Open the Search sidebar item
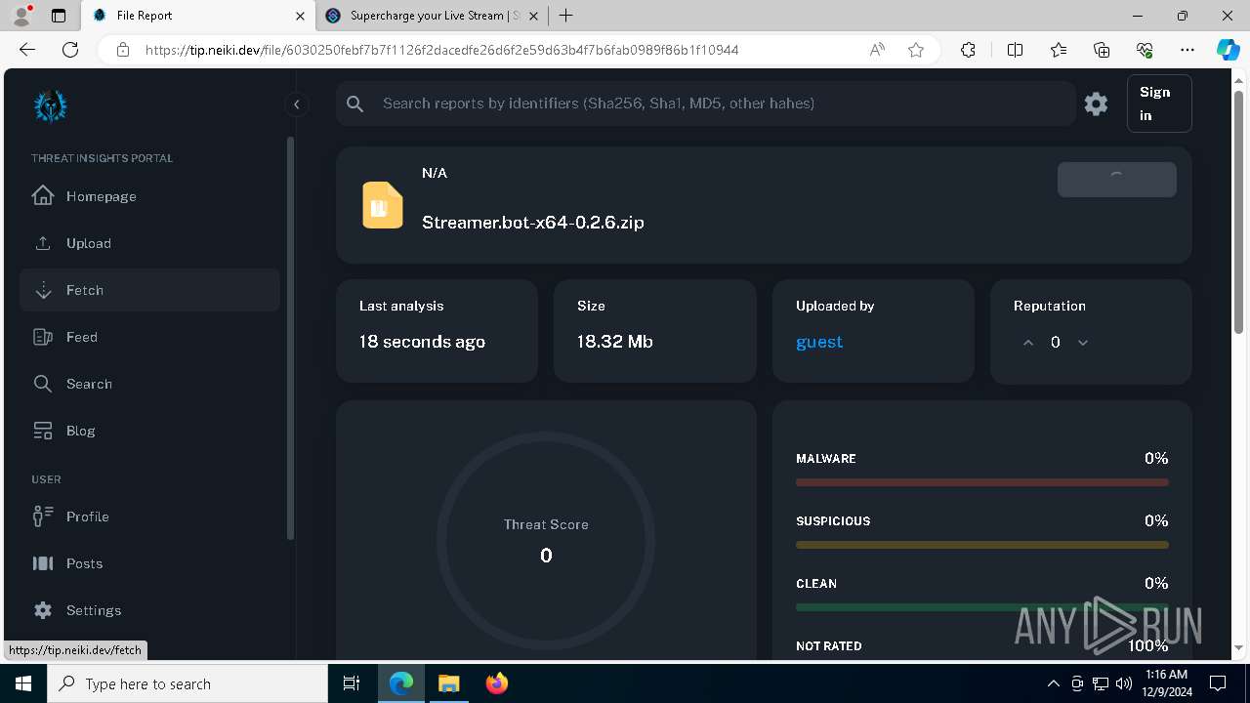This screenshot has width=1250, height=703. click(149, 384)
